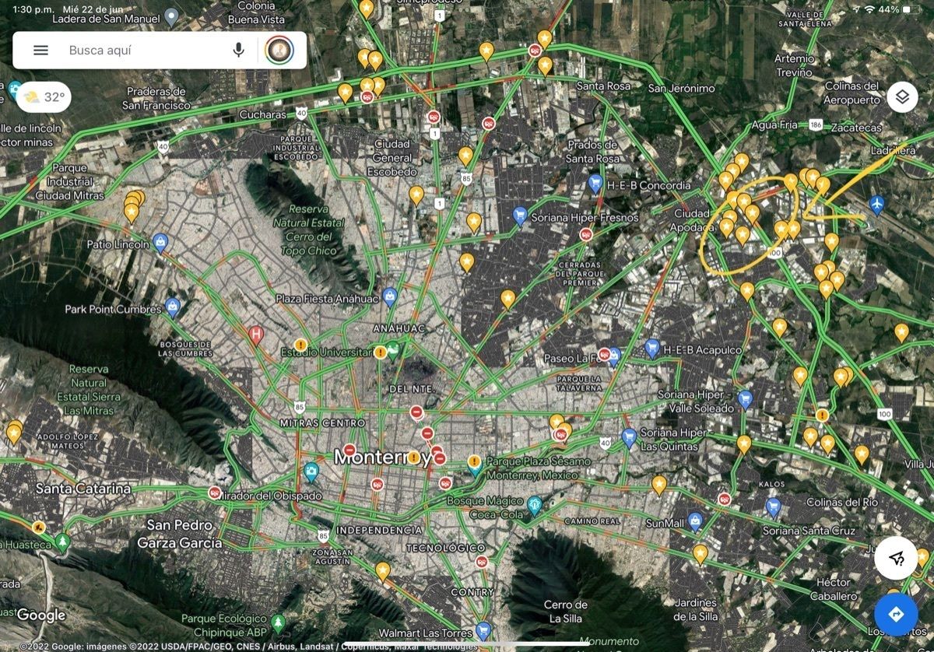The image size is (934, 652).
Task: Select the Soriana Hiper Fresnos cart pin
Action: click(520, 215)
